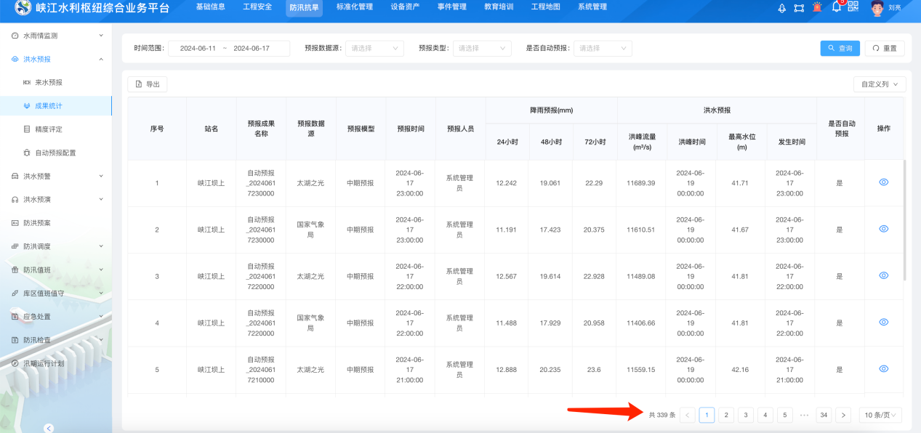The width and height of the screenshot is (921, 433).
Task: Click the 导出 export button
Action: coord(146,84)
